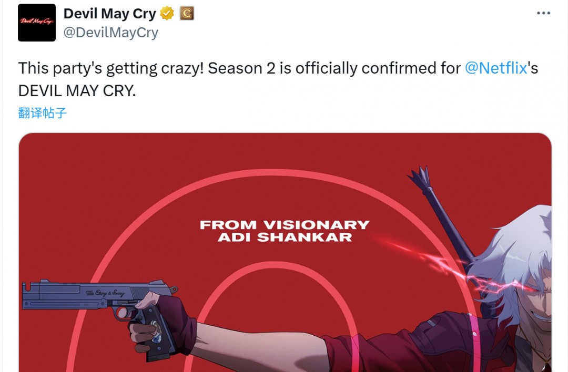Click the gold verified checkmark badge
The height and width of the screenshot is (372, 568).
coord(167,14)
